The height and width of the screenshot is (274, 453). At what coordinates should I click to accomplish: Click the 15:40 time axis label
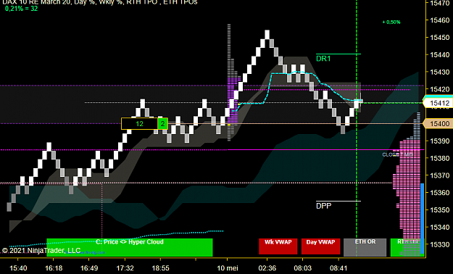pos(18,268)
